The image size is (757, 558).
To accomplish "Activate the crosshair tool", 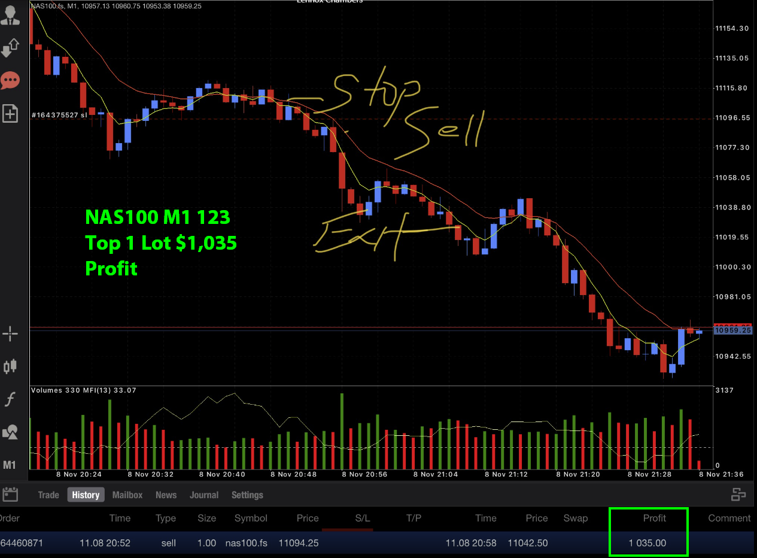I will [10, 334].
